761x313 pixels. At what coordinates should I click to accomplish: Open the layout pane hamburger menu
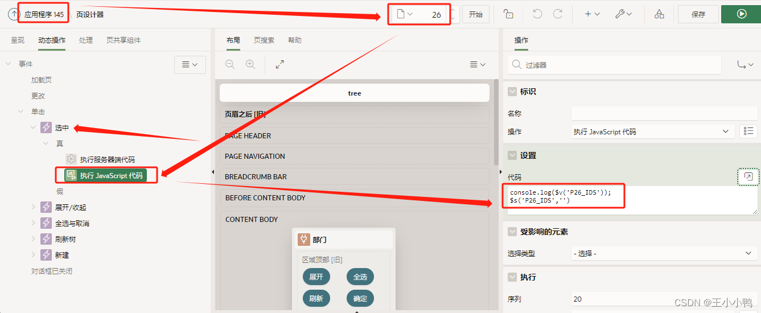coord(478,64)
